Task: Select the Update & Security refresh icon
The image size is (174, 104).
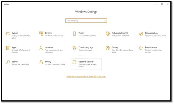Action: 74,62
